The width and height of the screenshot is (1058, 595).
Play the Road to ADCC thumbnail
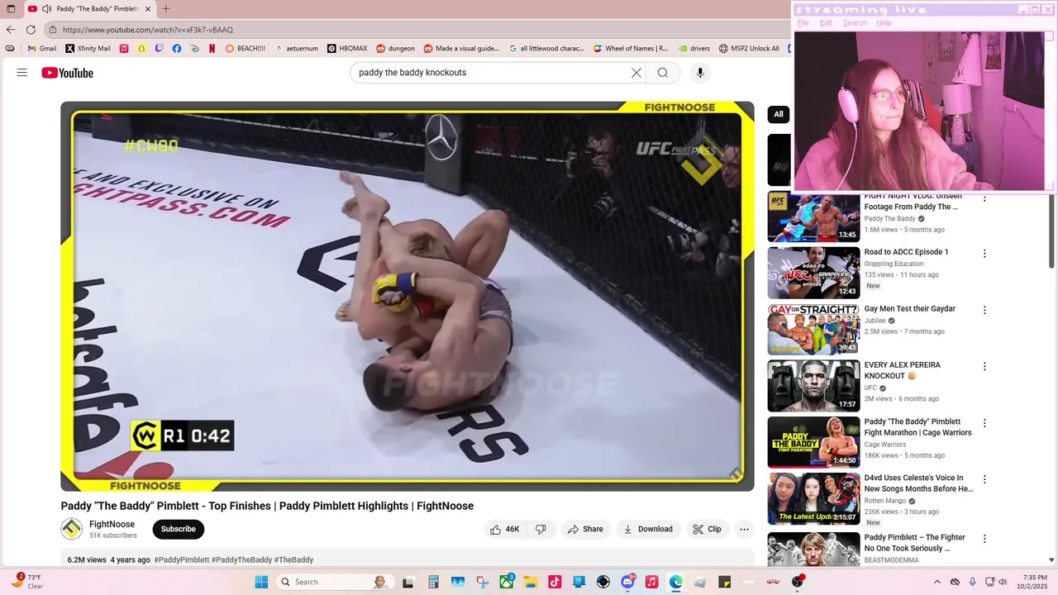click(x=813, y=273)
